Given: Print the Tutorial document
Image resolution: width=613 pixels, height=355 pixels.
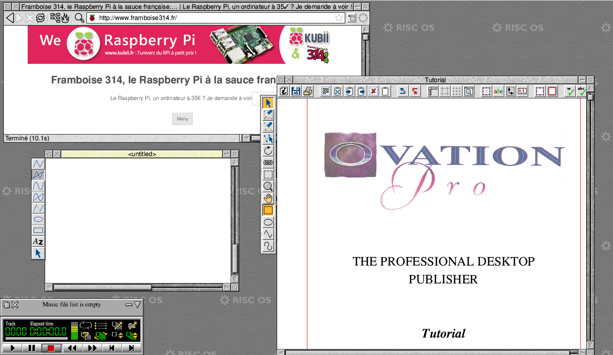Looking at the screenshot, I should (308, 91).
